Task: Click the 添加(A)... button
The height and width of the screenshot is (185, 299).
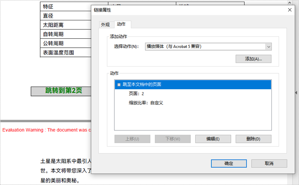Action: (x=253, y=59)
